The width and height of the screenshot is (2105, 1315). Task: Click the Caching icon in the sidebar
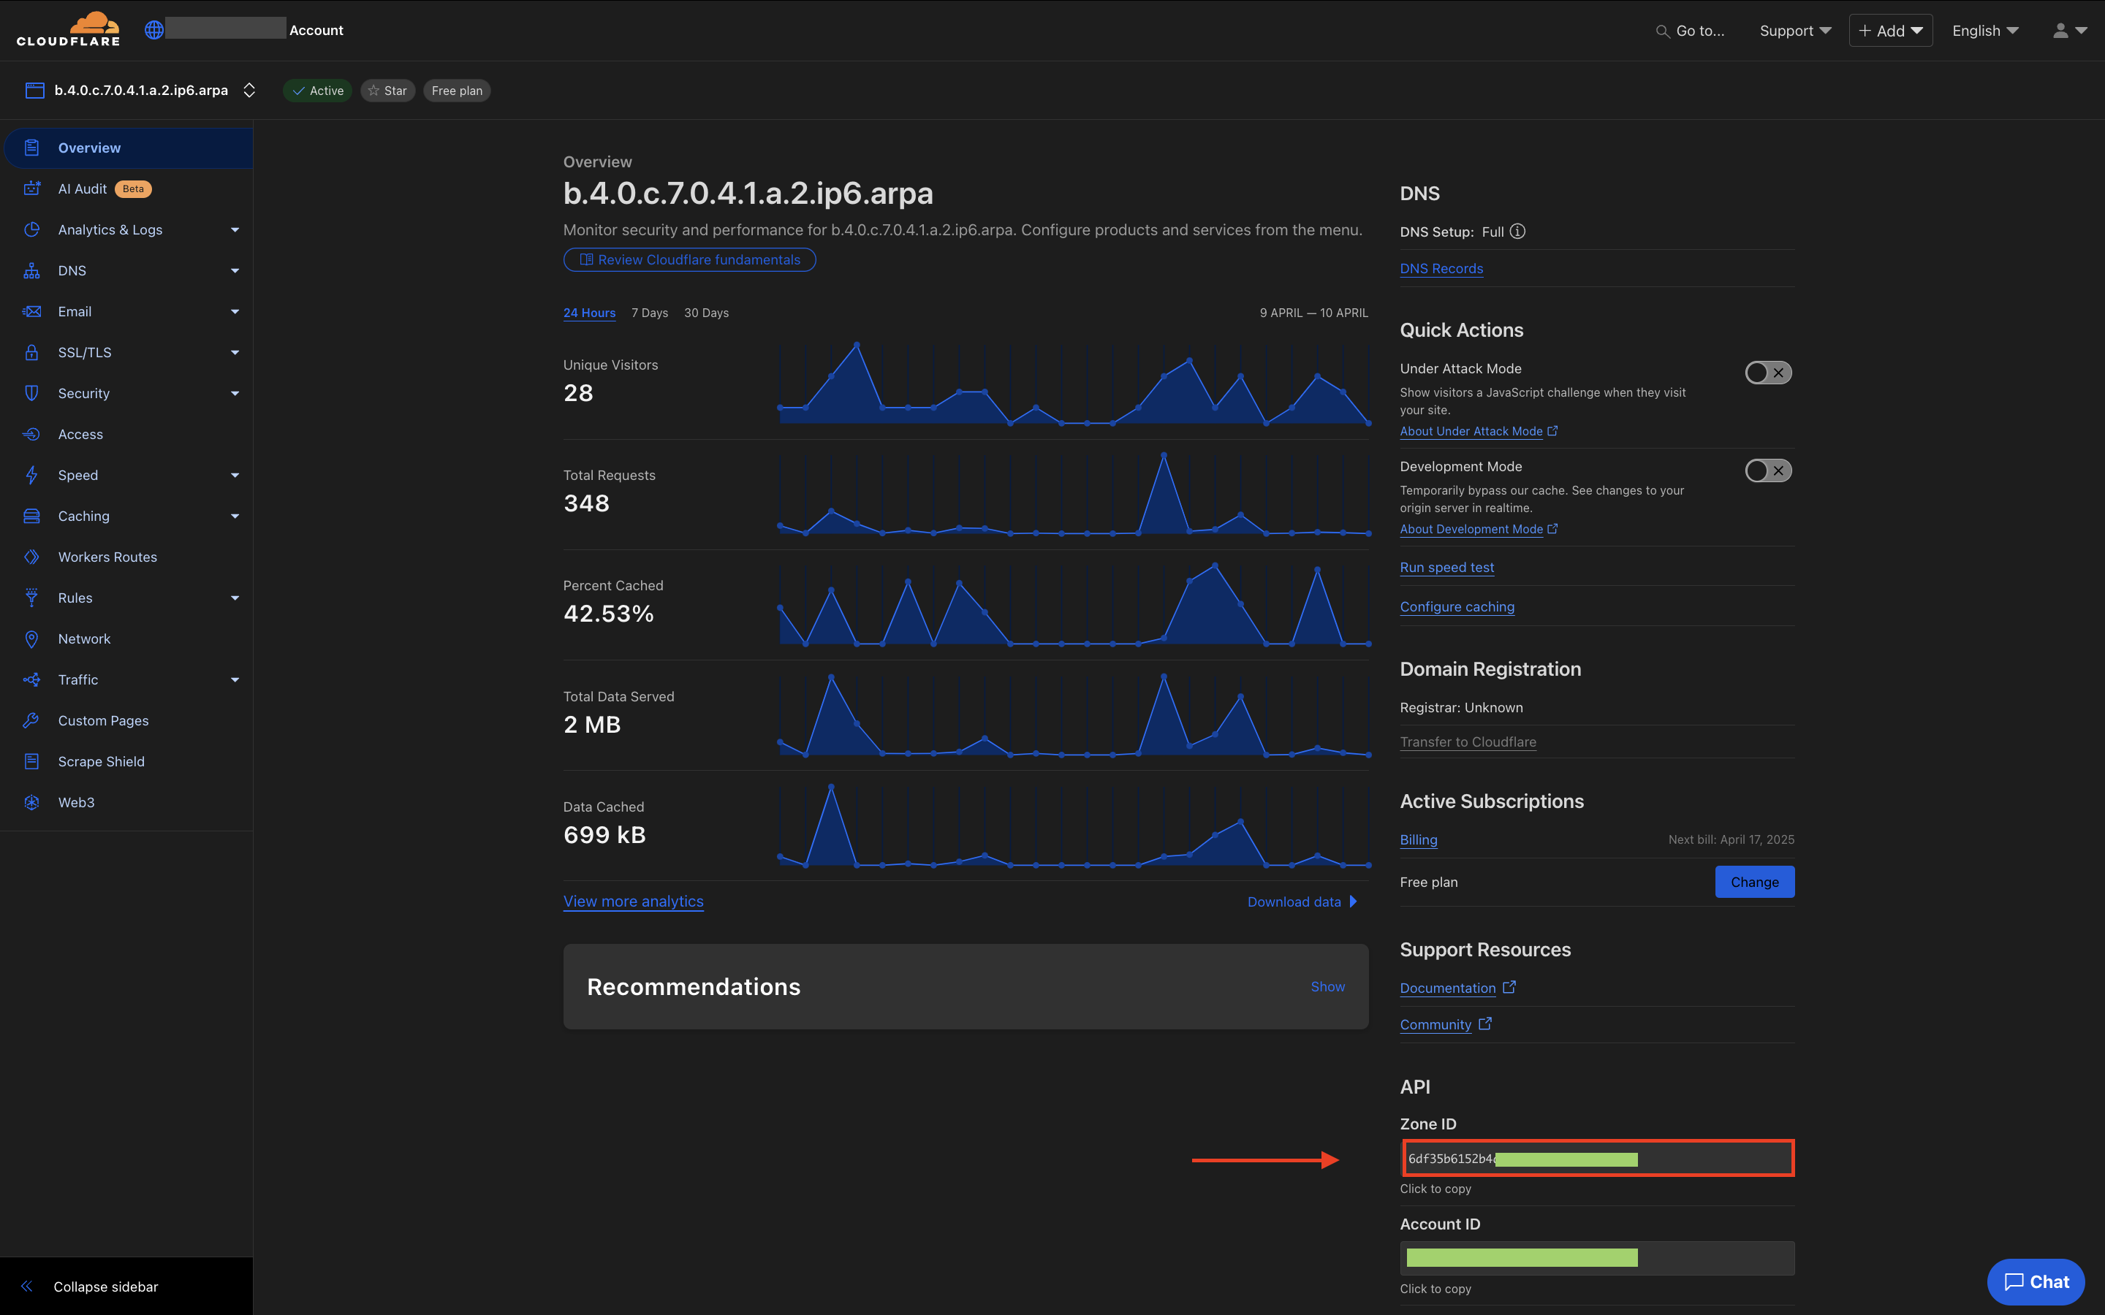32,516
